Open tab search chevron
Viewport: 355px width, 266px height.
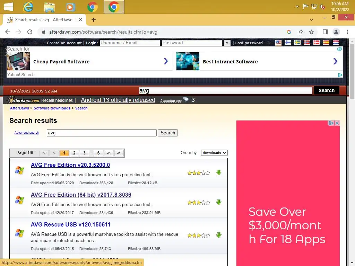[x=312, y=20]
